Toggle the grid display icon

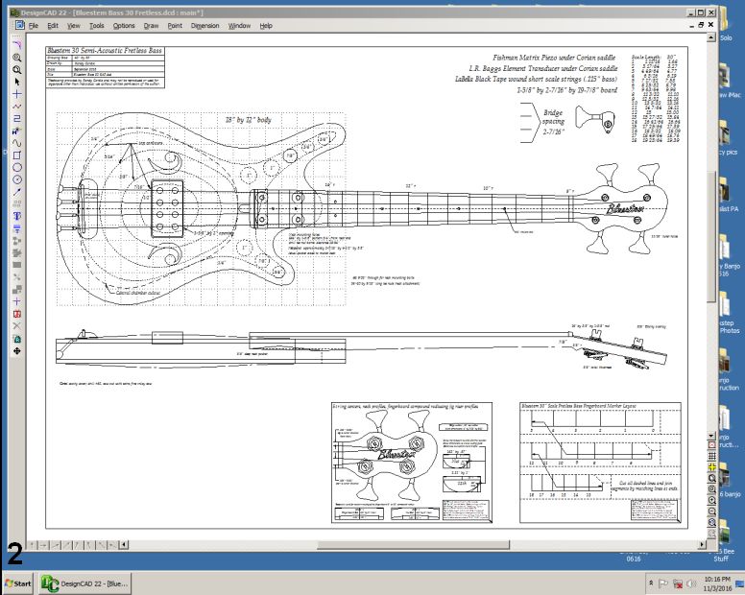tap(711, 456)
